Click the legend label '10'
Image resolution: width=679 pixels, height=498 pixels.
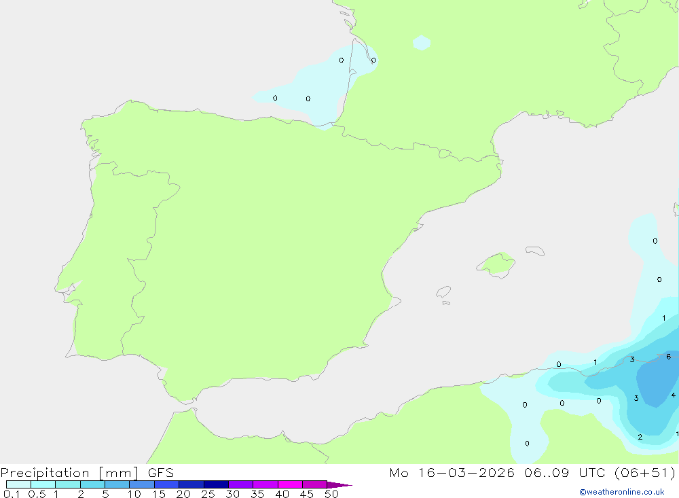tap(134, 494)
